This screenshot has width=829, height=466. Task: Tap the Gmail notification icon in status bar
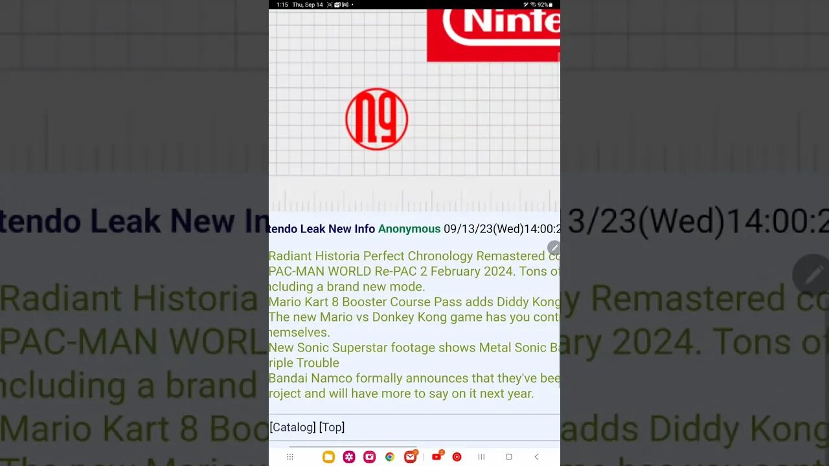tap(345, 5)
